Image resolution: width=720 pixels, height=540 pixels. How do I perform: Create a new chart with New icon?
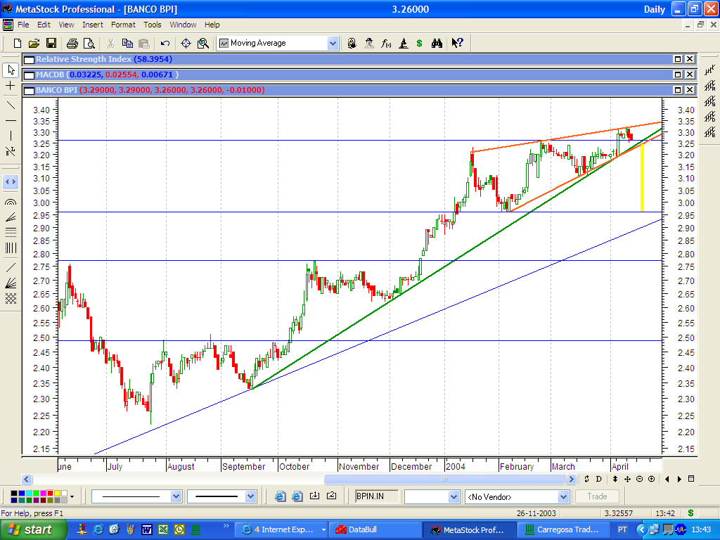coord(18,43)
